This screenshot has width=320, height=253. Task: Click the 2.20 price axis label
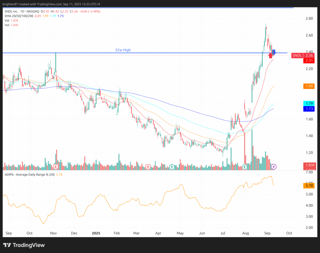309,69
